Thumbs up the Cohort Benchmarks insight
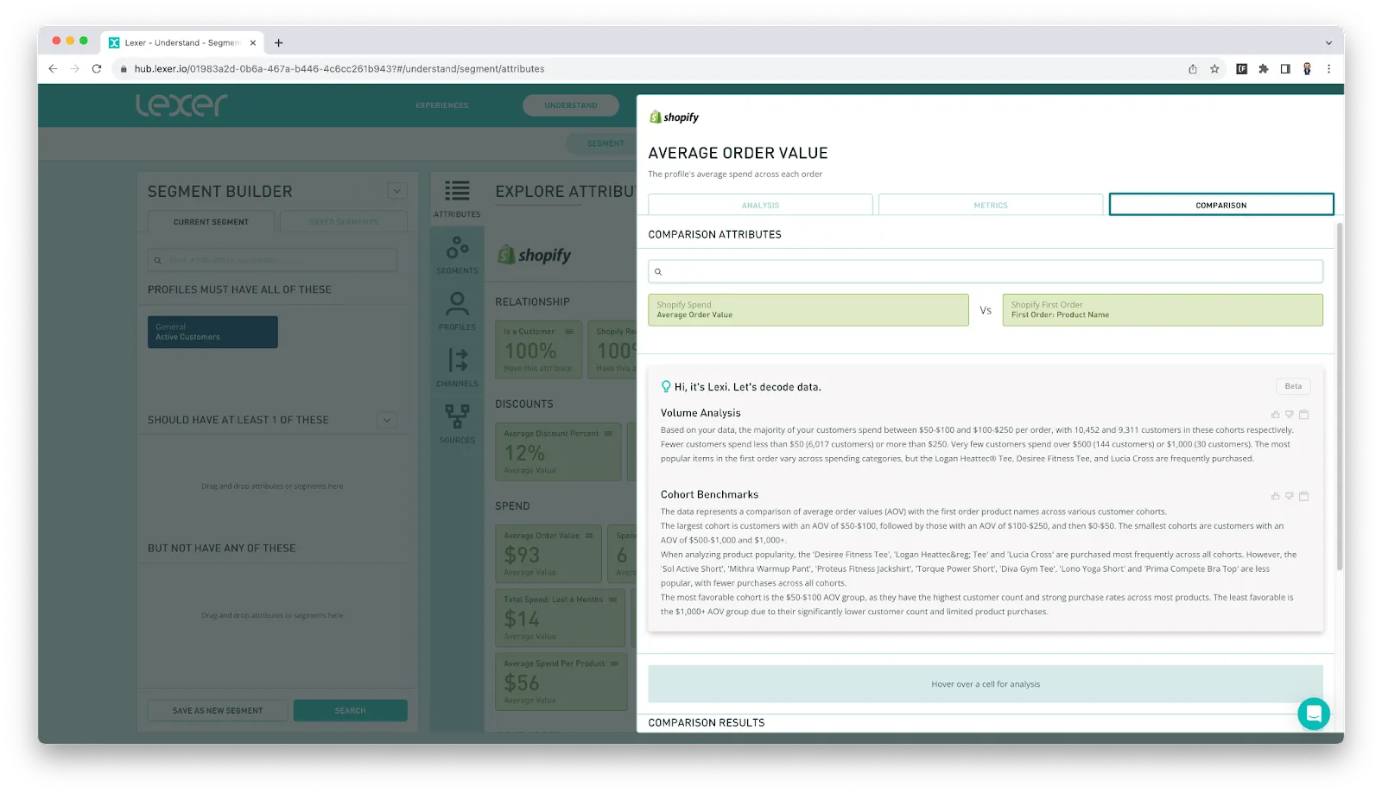 (x=1275, y=496)
